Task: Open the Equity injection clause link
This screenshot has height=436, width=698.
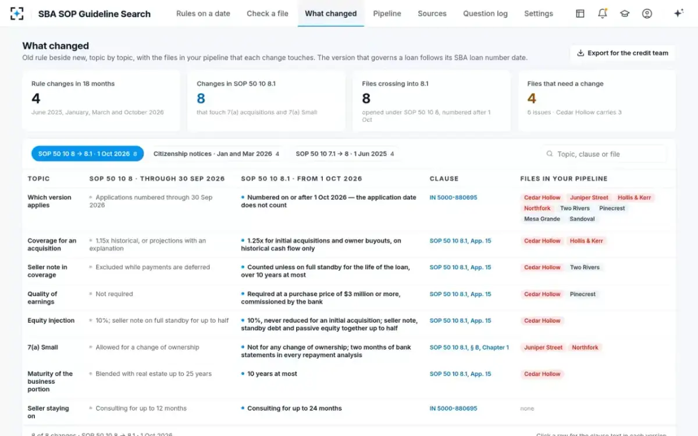Action: [x=460, y=321]
